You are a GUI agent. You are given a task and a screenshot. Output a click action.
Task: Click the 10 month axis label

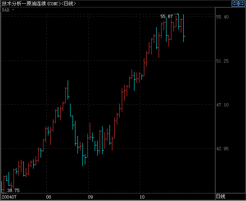(142, 197)
